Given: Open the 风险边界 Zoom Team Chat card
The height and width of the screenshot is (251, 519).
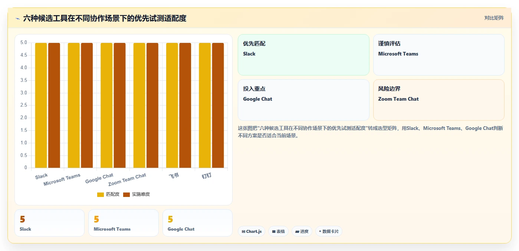Looking at the screenshot, I should [439, 100].
